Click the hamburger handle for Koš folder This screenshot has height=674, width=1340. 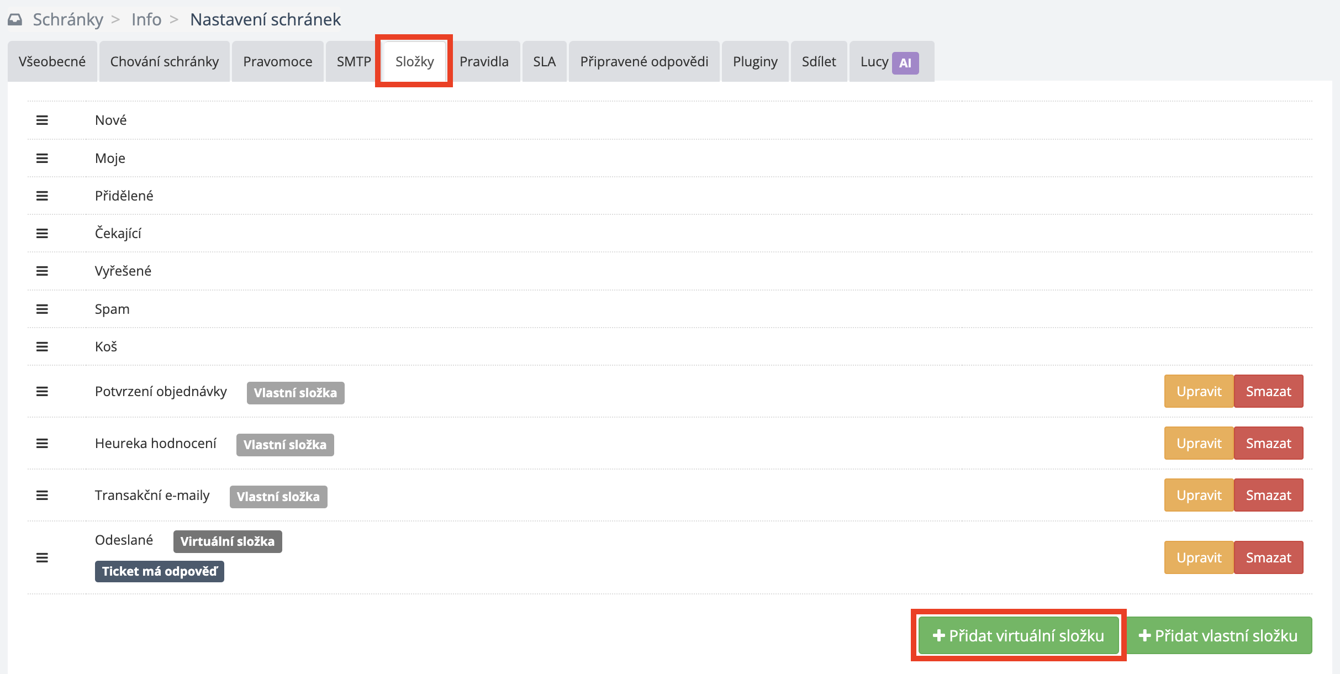(42, 346)
